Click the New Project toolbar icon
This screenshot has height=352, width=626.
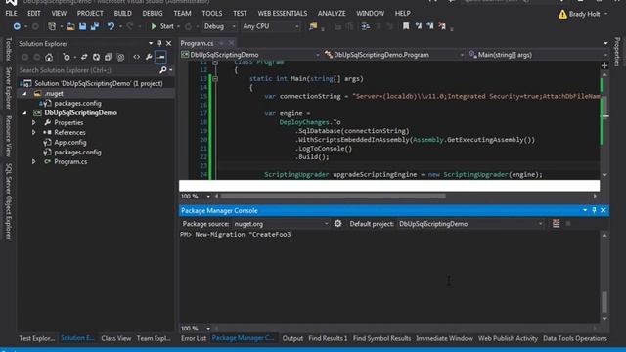pyautogui.click(x=52, y=26)
